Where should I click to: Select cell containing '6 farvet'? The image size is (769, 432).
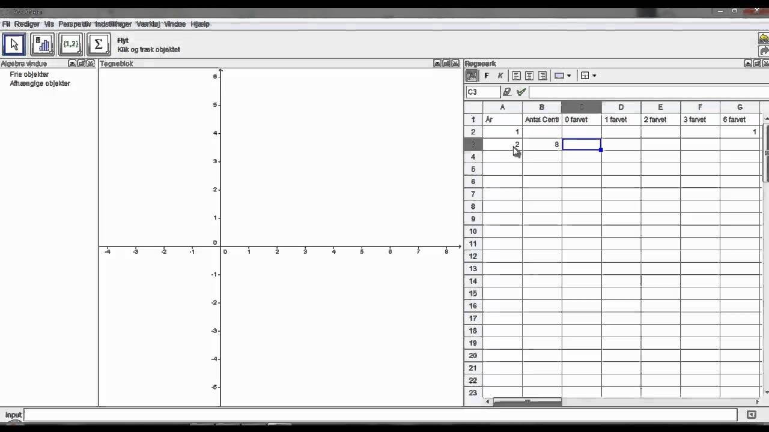point(740,119)
